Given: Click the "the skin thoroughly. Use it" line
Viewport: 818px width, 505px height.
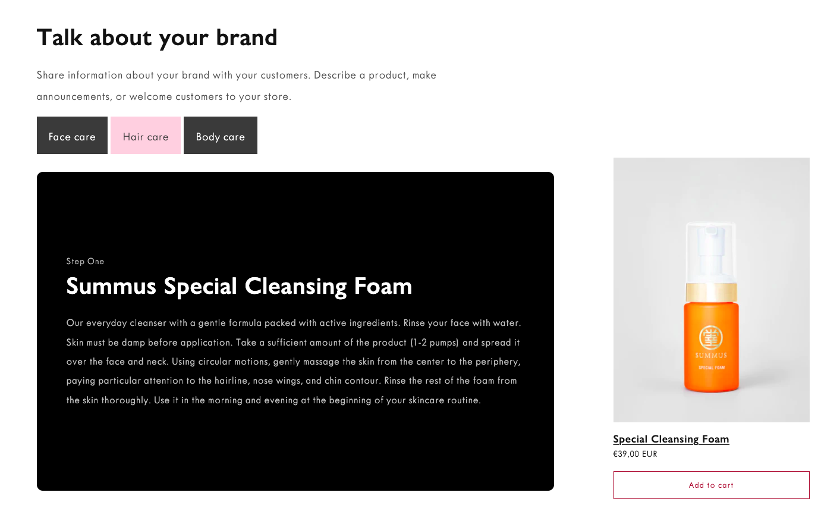Looking at the screenshot, I should point(273,400).
